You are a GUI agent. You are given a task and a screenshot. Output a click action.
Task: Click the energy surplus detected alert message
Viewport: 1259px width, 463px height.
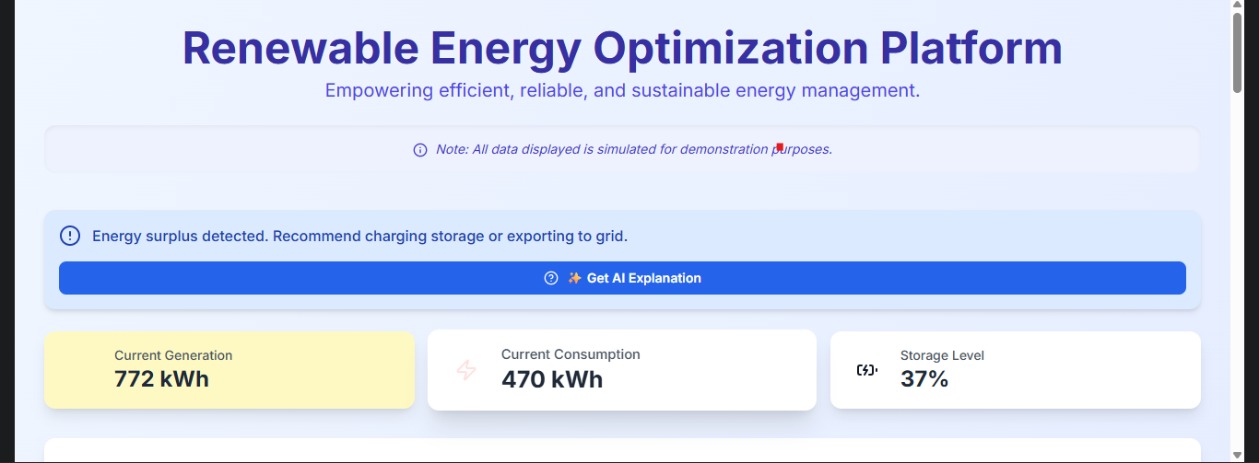tap(359, 236)
